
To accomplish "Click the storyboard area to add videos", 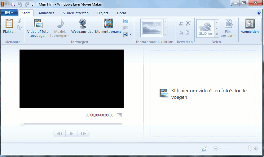I will [x=203, y=94].
